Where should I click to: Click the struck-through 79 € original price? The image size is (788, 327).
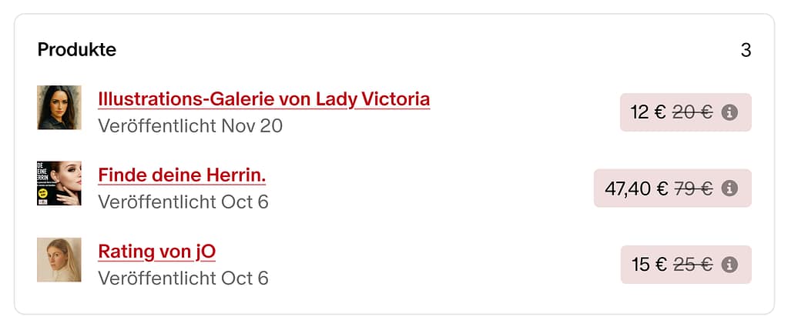pyautogui.click(x=693, y=189)
